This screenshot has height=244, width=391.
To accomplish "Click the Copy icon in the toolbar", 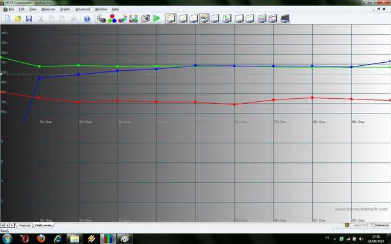I will click(51, 18).
